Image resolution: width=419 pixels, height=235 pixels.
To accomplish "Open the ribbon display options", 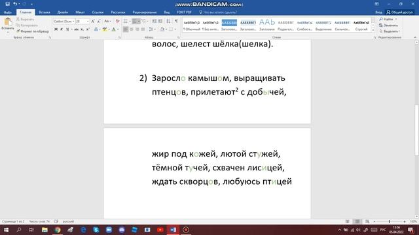I will 376,4.
